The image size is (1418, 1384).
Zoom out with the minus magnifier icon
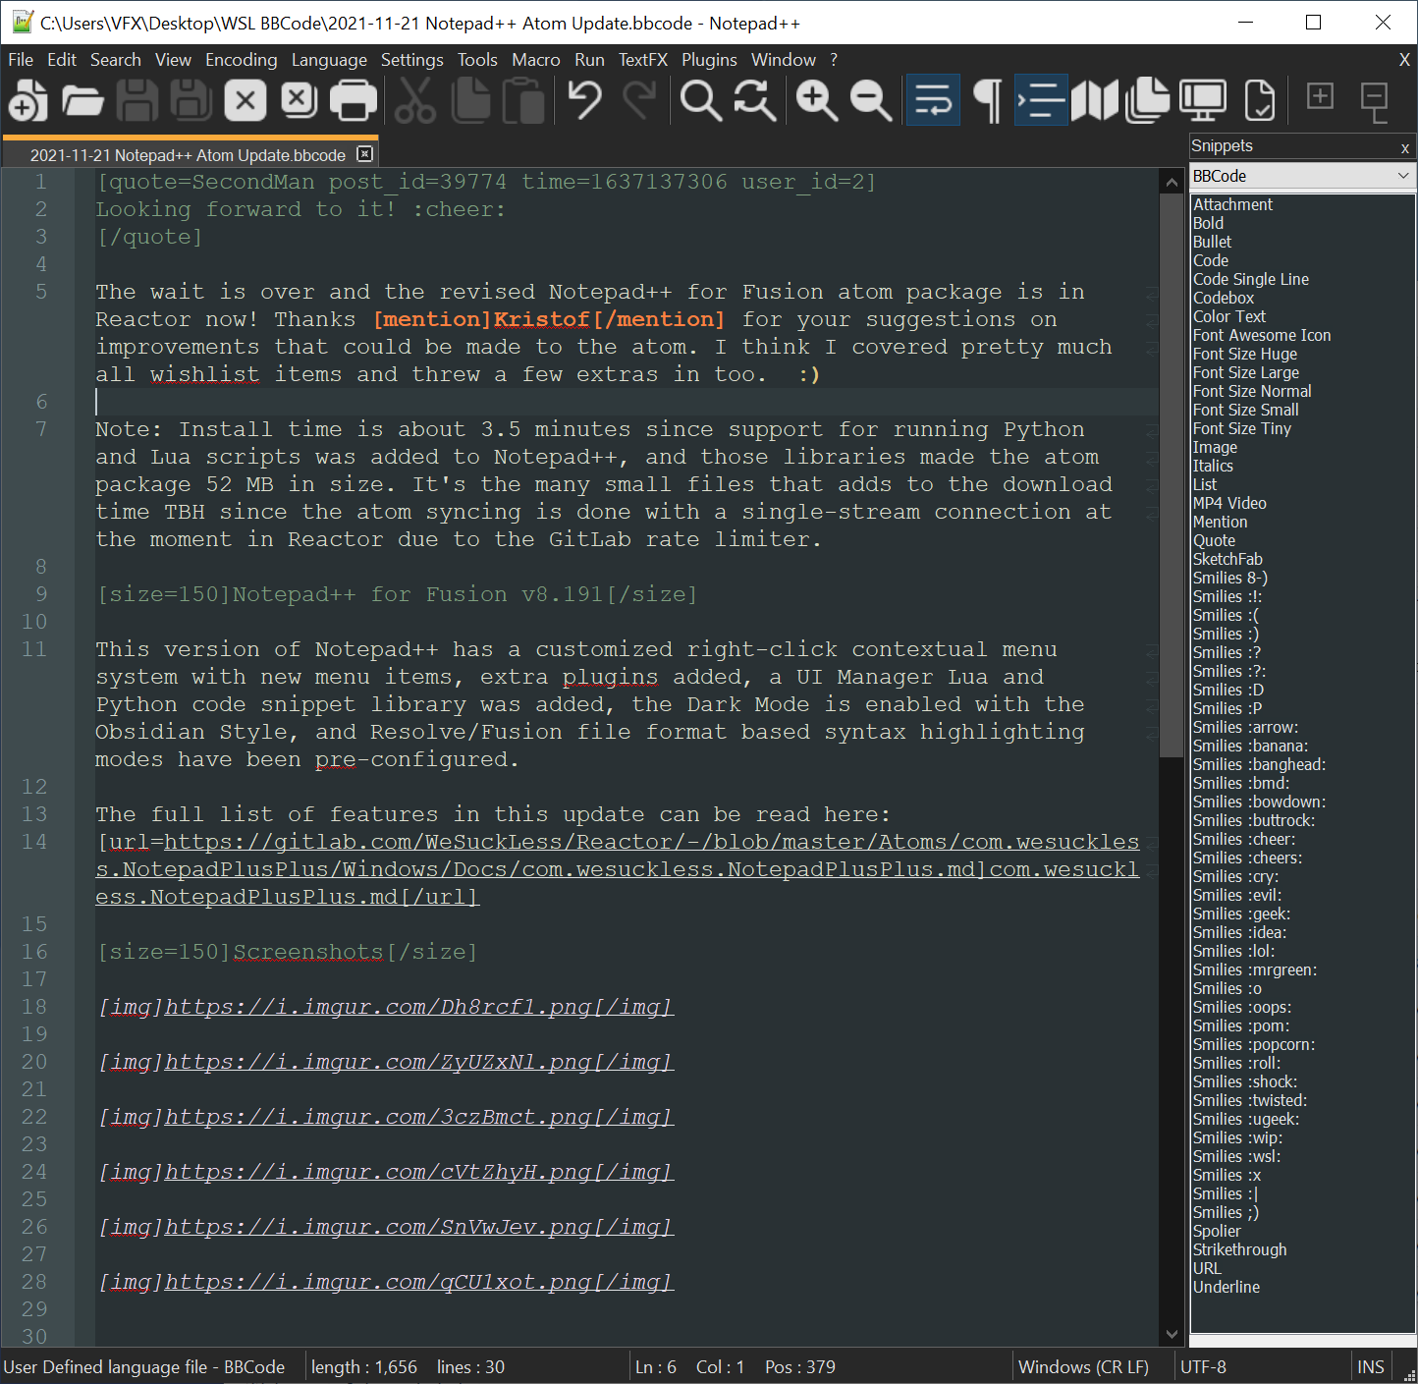[871, 100]
